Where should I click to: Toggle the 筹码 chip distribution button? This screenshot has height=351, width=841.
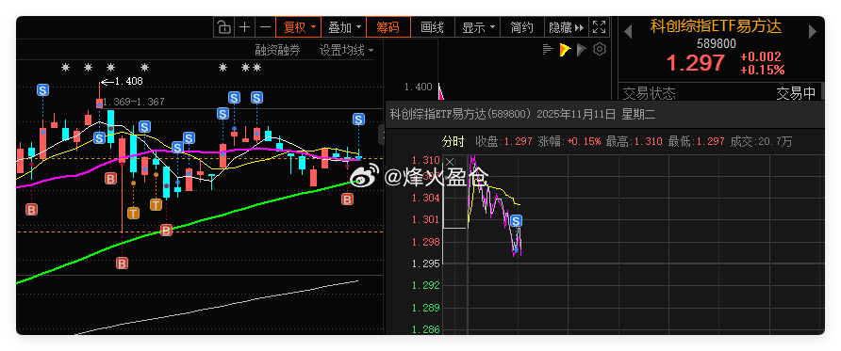[x=388, y=26]
